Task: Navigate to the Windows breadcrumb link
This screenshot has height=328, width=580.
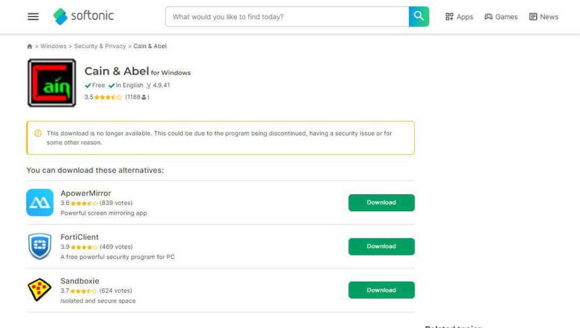Action: tap(53, 46)
